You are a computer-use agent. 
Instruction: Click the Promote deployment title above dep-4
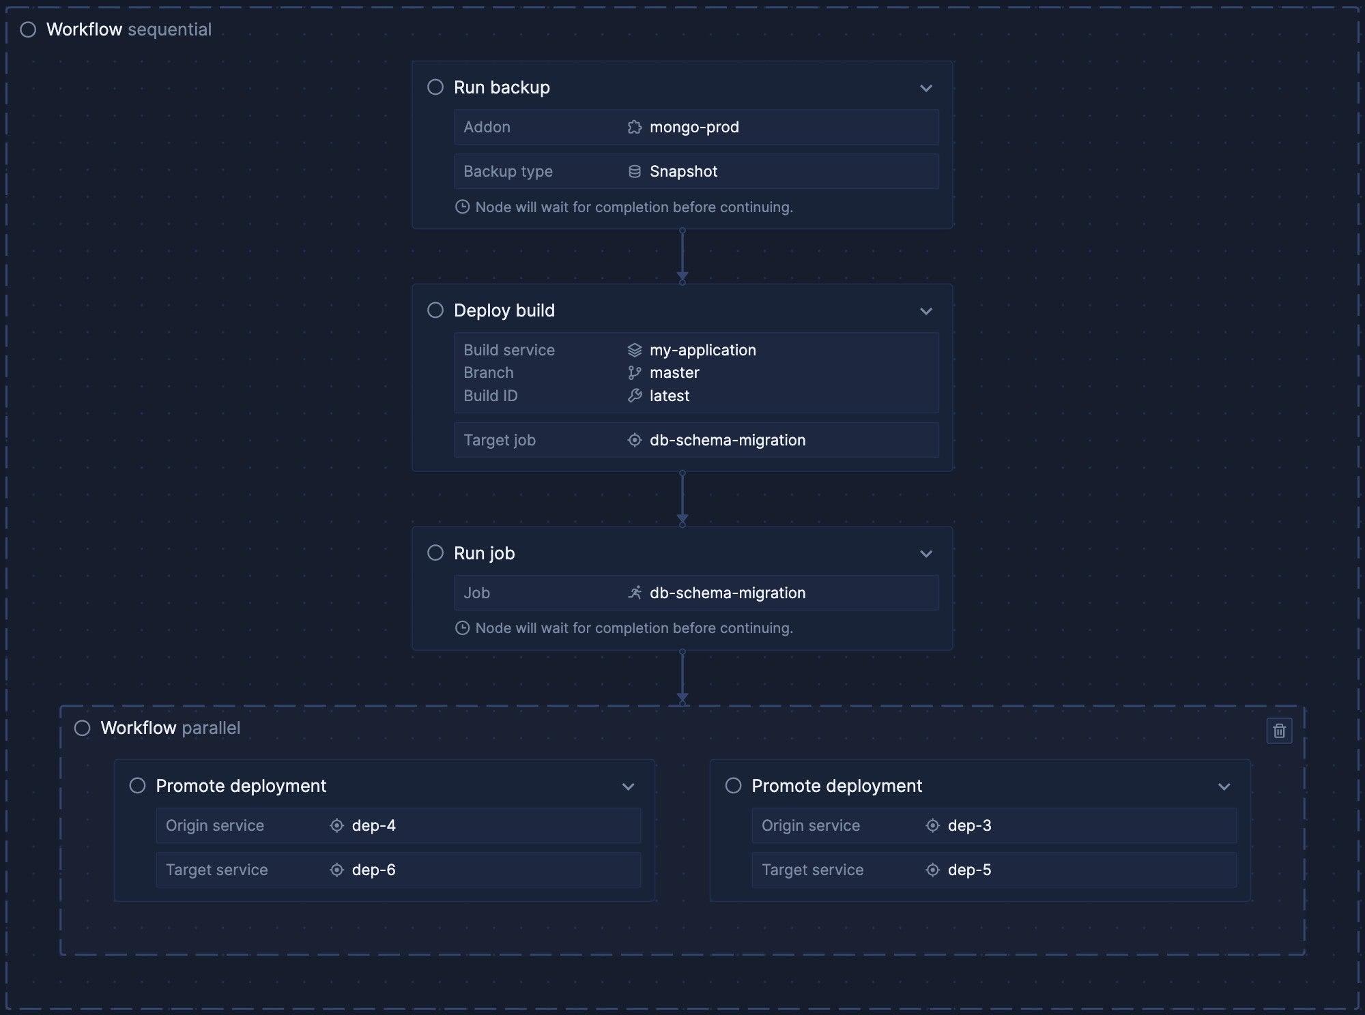tap(241, 786)
